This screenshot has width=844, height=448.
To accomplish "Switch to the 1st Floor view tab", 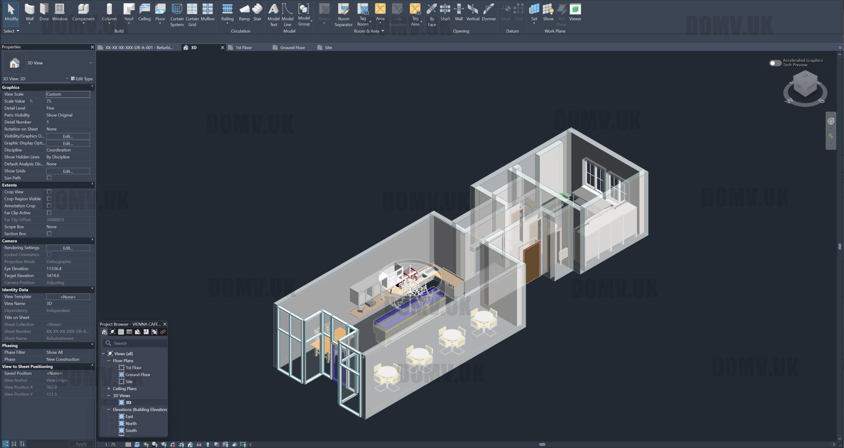I will coord(243,47).
